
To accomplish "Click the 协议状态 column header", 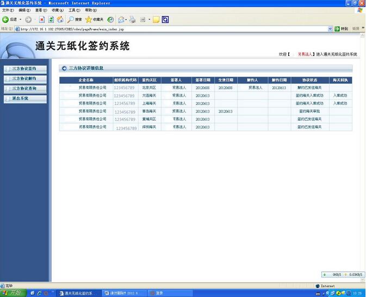I will (x=310, y=80).
